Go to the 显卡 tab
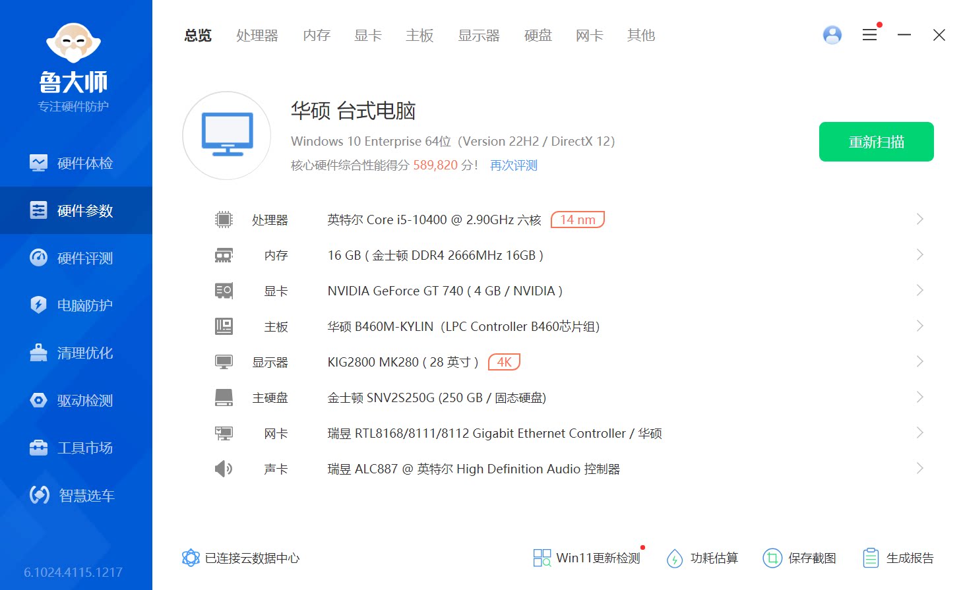 pyautogui.click(x=368, y=36)
